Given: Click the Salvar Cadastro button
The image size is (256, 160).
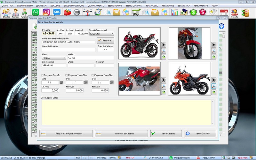Looking at the screenshot, I should pyautogui.click(x=166, y=133).
